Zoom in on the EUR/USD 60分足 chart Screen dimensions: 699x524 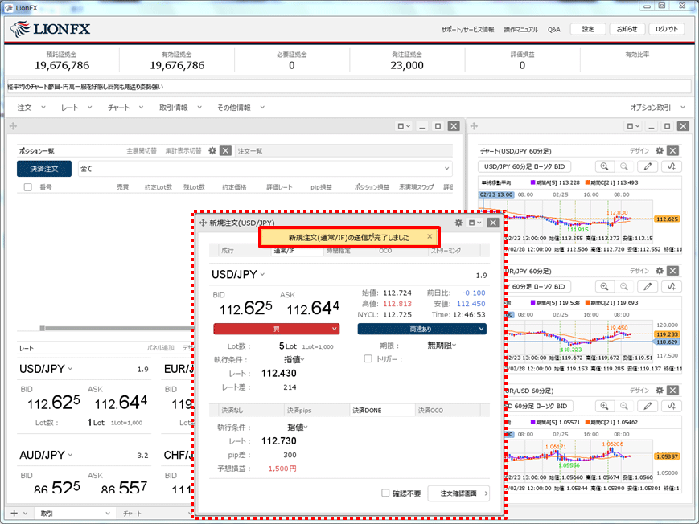(605, 406)
